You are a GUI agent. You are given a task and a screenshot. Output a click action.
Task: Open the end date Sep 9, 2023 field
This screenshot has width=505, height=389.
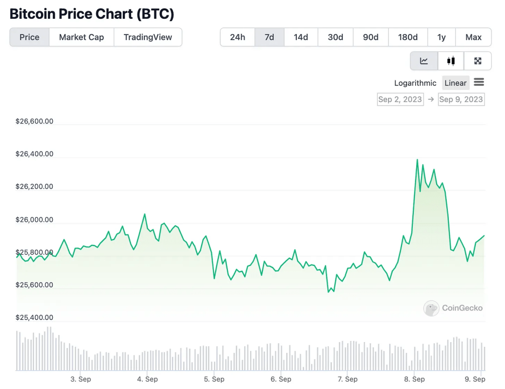[x=461, y=99]
